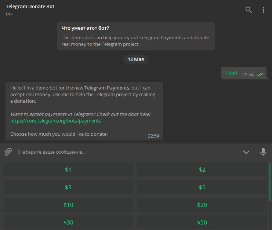272x230 pixels.
Task: Click the paperclip attach file icon
Action: coord(8,152)
